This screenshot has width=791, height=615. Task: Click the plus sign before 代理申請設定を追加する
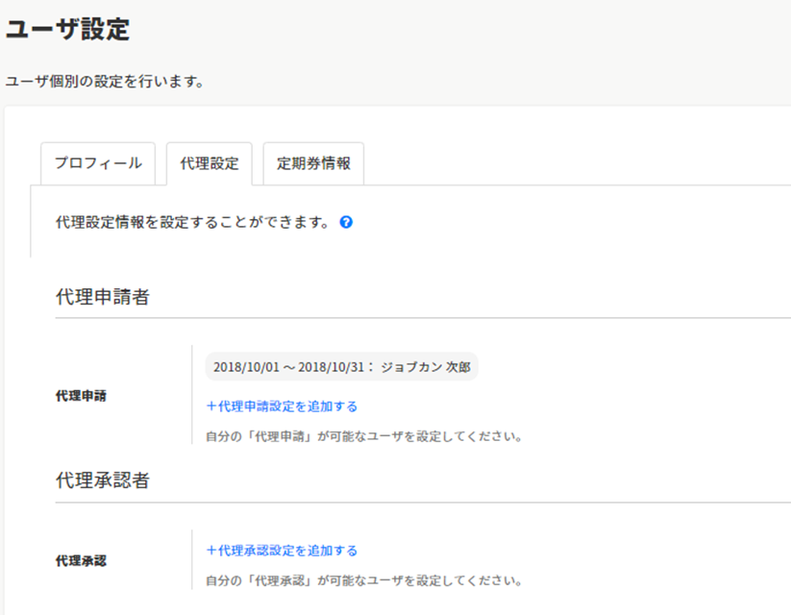point(211,406)
